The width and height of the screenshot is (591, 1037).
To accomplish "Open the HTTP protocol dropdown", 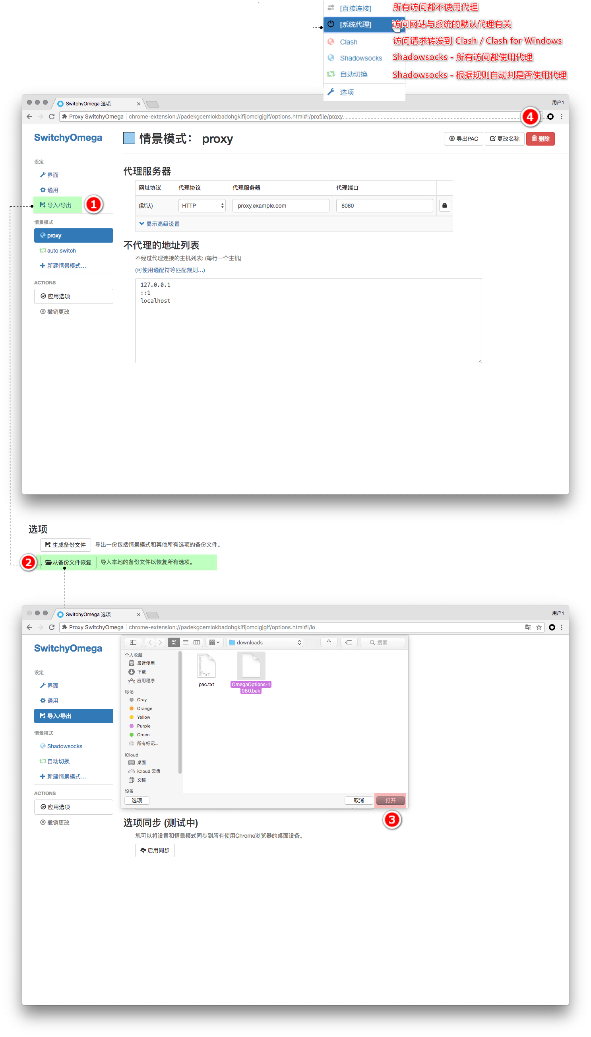I will (202, 206).
